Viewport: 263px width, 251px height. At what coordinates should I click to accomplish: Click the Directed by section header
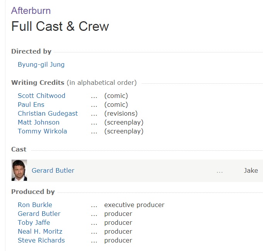[x=31, y=51]
